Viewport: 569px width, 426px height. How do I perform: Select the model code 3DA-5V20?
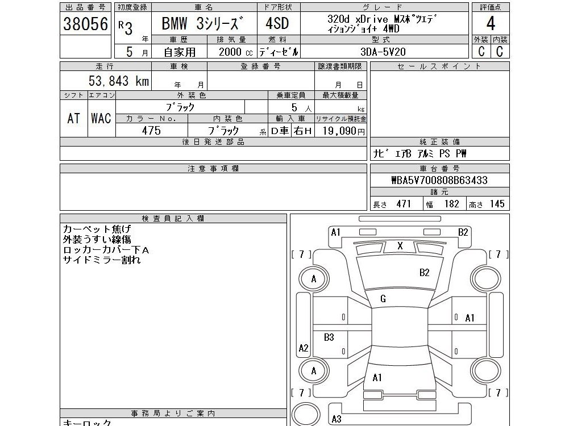point(383,52)
